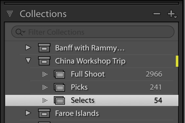Click the dotted arrow beside Full Shoot
Viewport: 185px width, 123px height.
click(45, 74)
